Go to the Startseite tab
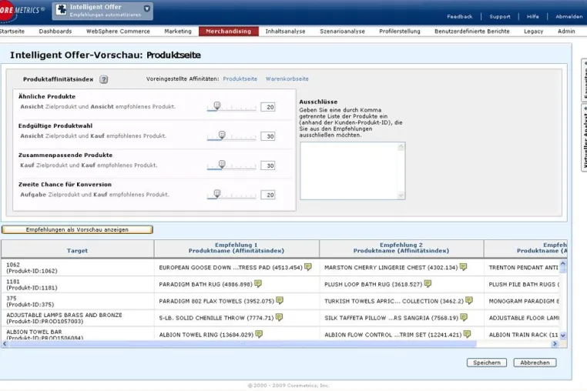Screen dimensions: 587x391 tap(12, 32)
